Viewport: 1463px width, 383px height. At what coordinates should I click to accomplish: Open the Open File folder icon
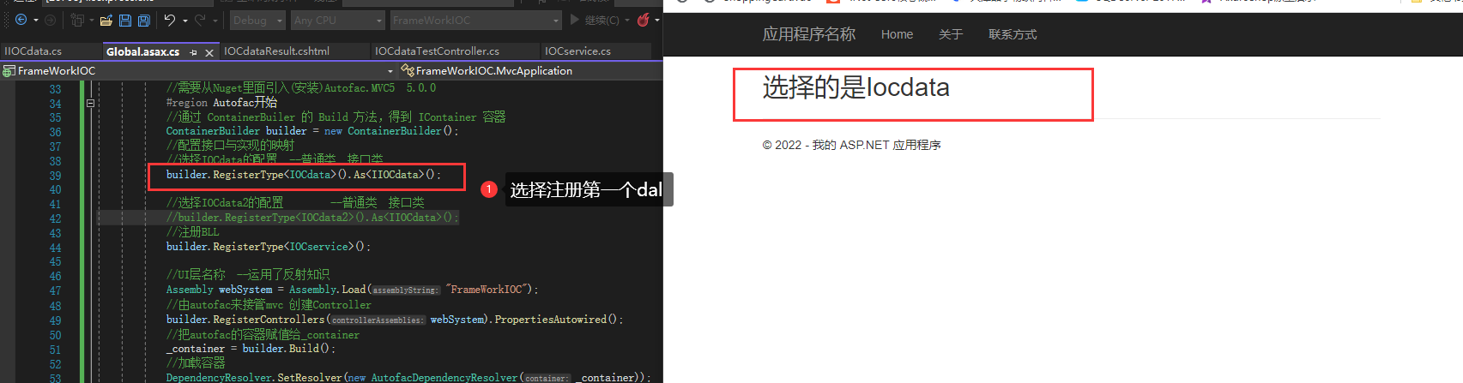(x=106, y=20)
